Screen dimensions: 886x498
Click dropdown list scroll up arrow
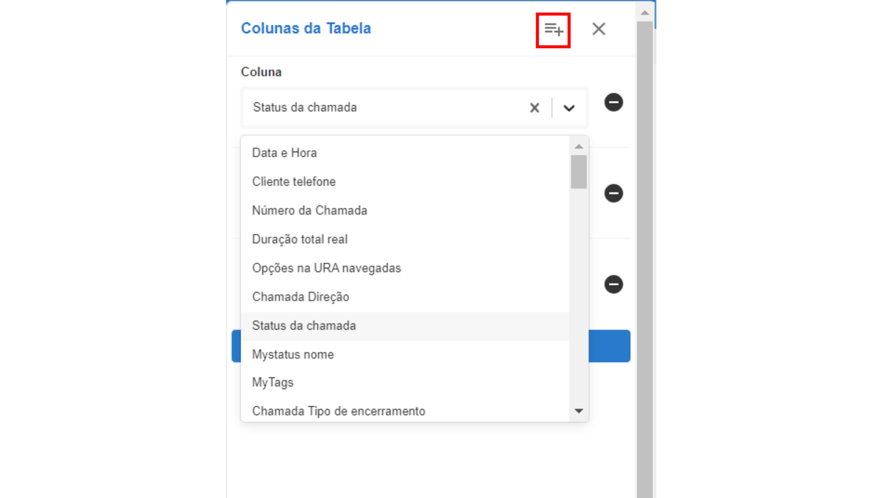[579, 147]
